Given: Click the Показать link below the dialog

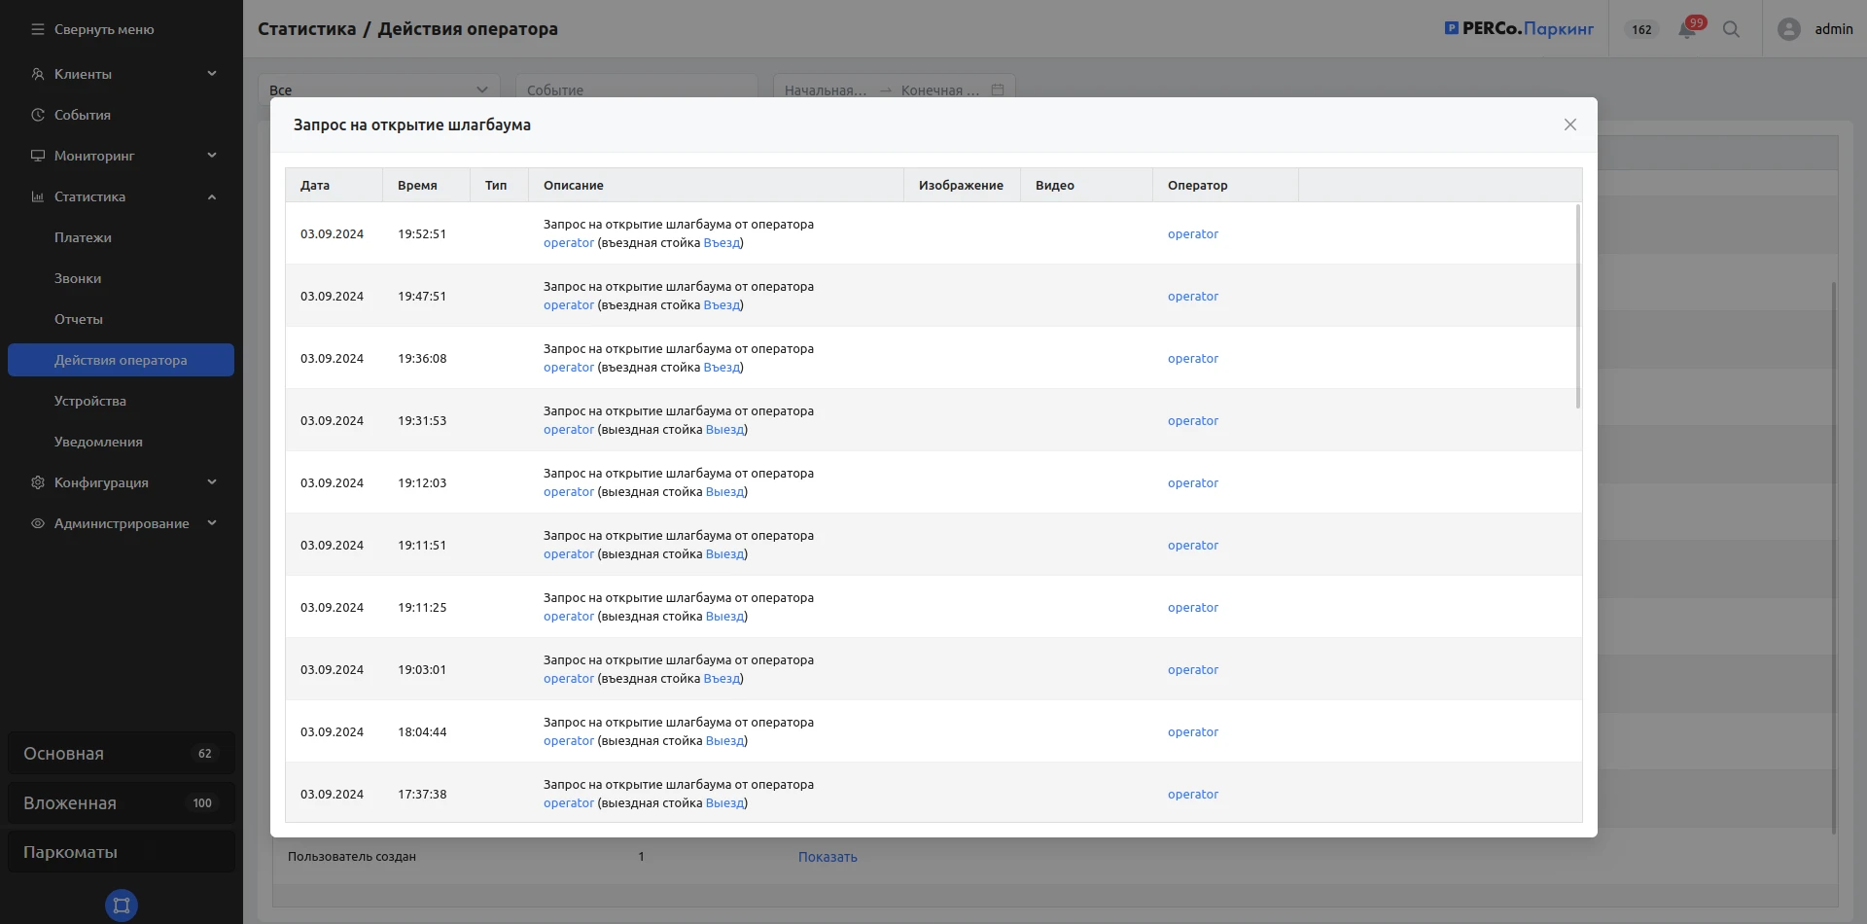Looking at the screenshot, I should coord(828,857).
